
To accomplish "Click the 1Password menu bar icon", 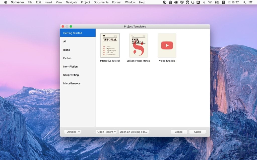I will (x=165, y=2).
